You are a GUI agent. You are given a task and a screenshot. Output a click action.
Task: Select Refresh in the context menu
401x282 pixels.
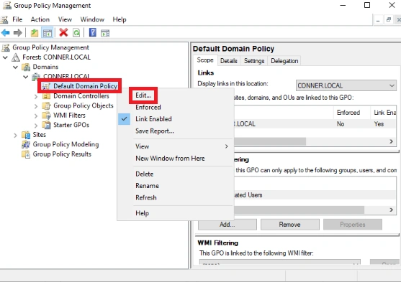pos(145,197)
